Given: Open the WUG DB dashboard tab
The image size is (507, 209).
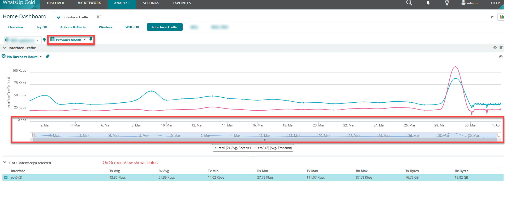Looking at the screenshot, I should click(132, 27).
